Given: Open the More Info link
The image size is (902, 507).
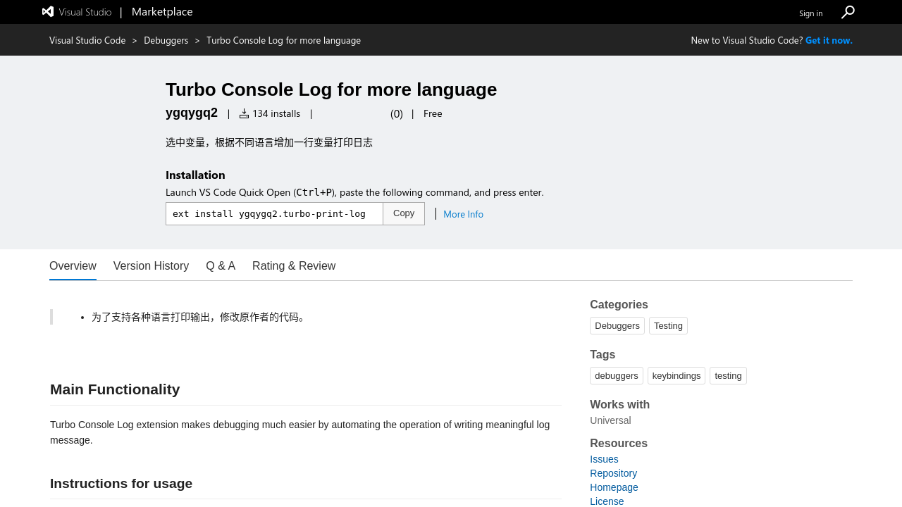Looking at the screenshot, I should (463, 214).
